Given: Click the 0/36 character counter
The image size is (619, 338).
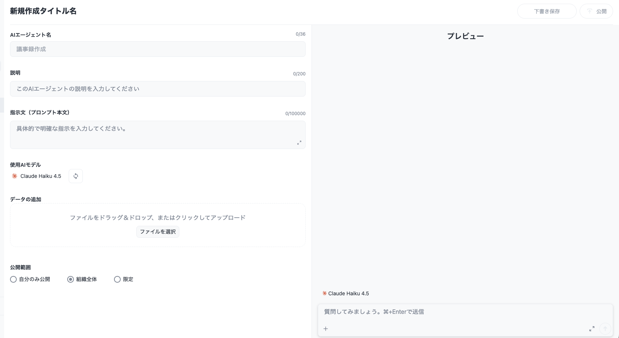Looking at the screenshot, I should [300, 34].
